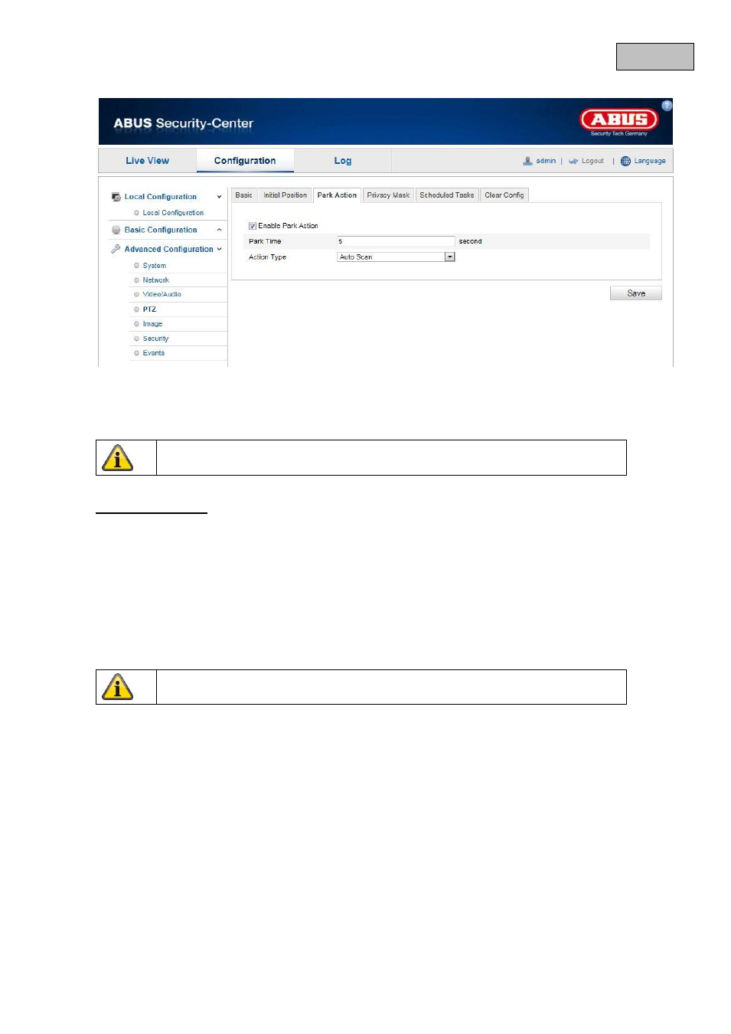Click the ABUS Security-Center title
Image resolution: width=731 pixels, height=1034 pixels.
pos(184,123)
